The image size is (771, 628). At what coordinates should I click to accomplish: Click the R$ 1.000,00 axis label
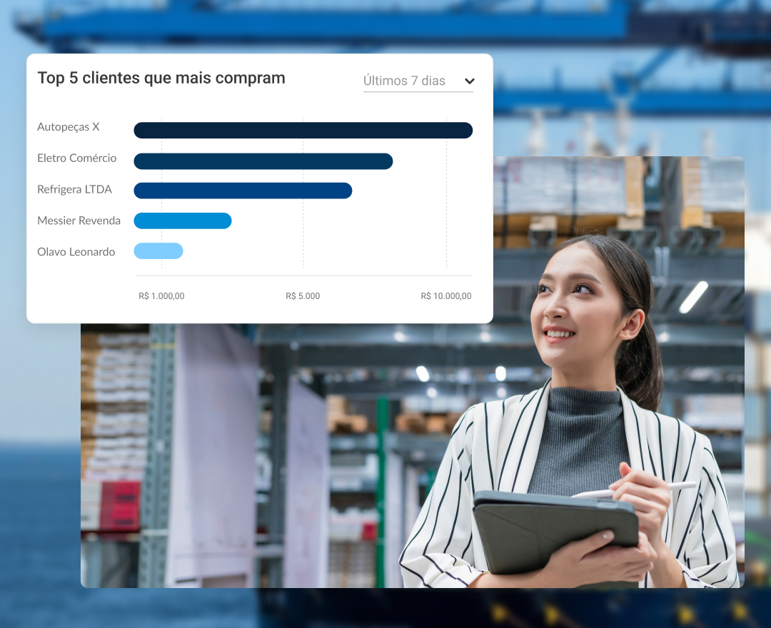coord(161,296)
